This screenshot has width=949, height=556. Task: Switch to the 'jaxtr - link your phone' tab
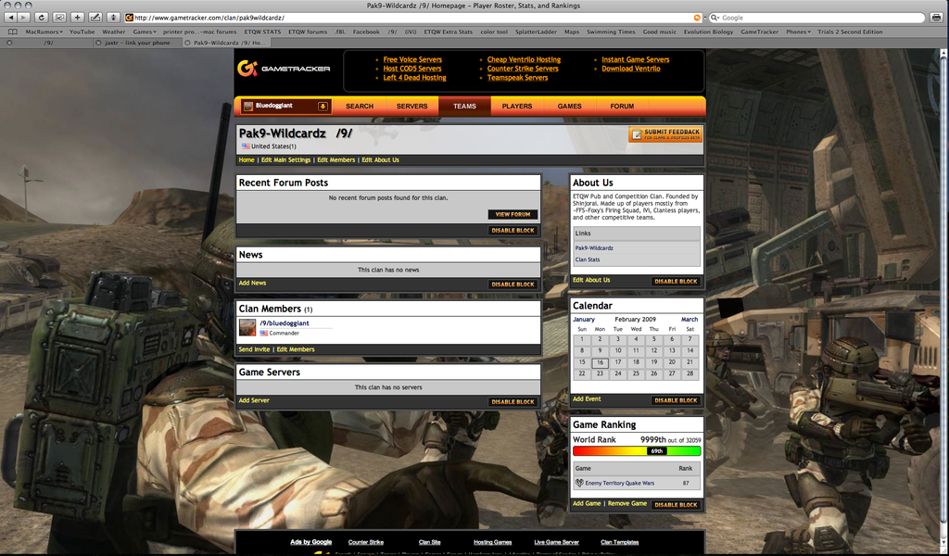coord(137,43)
